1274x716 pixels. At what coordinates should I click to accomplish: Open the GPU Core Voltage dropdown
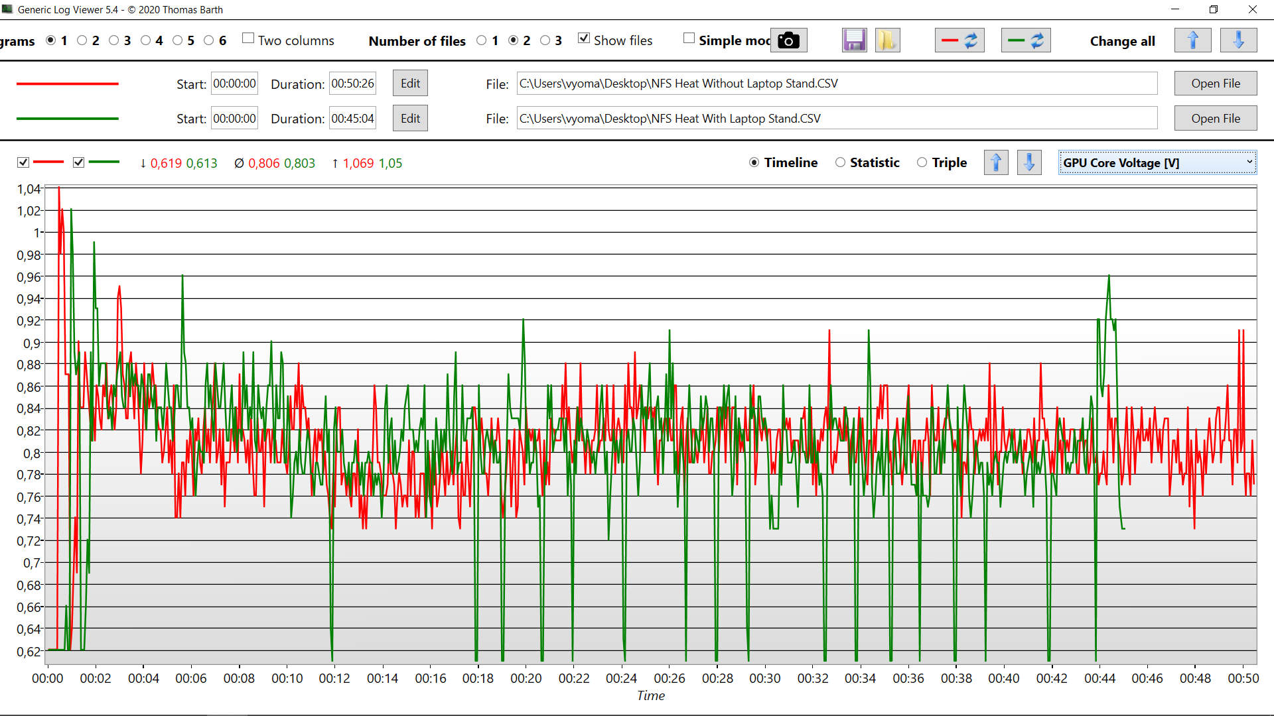(1157, 163)
